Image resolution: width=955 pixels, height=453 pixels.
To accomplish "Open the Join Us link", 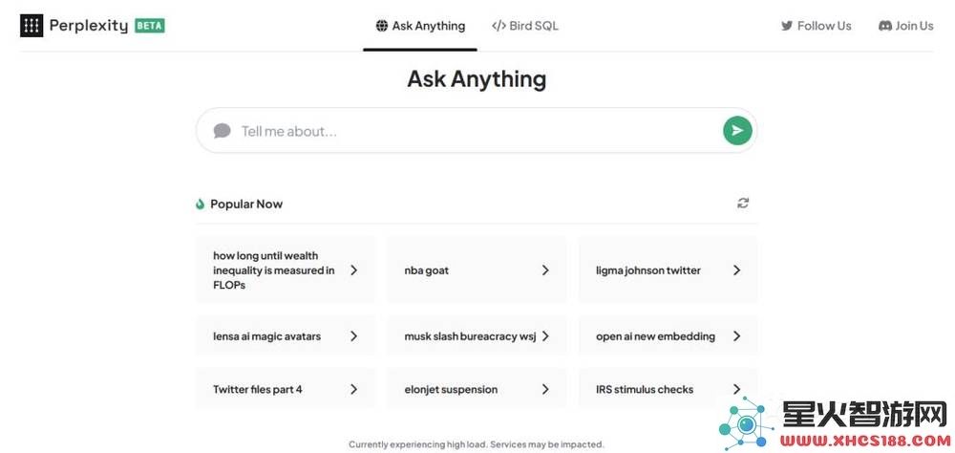I will [x=905, y=26].
